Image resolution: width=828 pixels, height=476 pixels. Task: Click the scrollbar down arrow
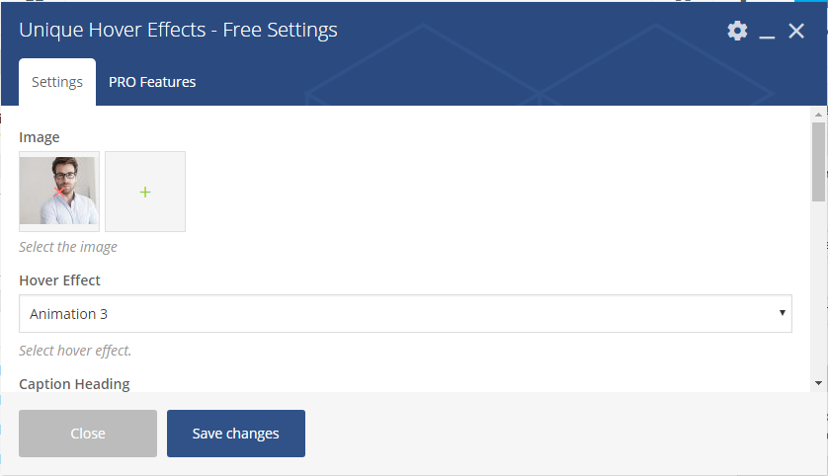pyautogui.click(x=818, y=383)
